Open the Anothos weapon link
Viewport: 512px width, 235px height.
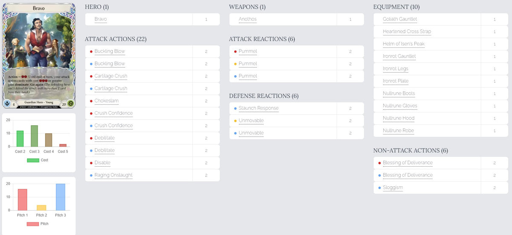coord(247,19)
